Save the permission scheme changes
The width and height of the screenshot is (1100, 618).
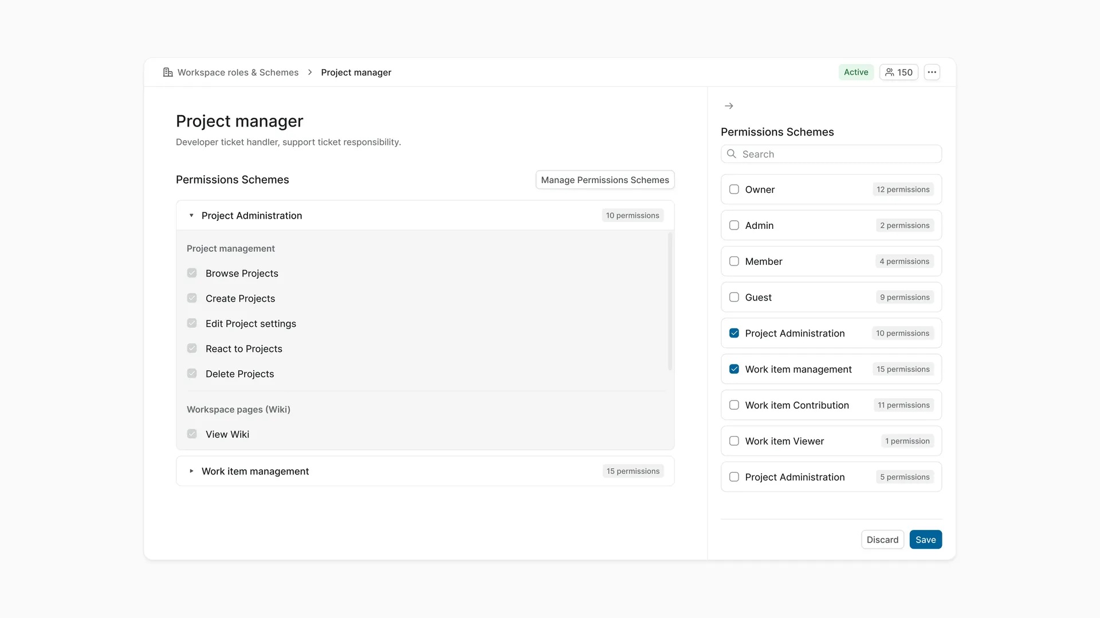point(925,540)
